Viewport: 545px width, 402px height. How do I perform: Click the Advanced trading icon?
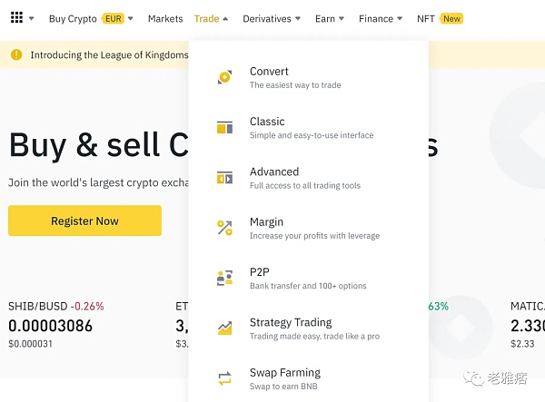(x=224, y=178)
